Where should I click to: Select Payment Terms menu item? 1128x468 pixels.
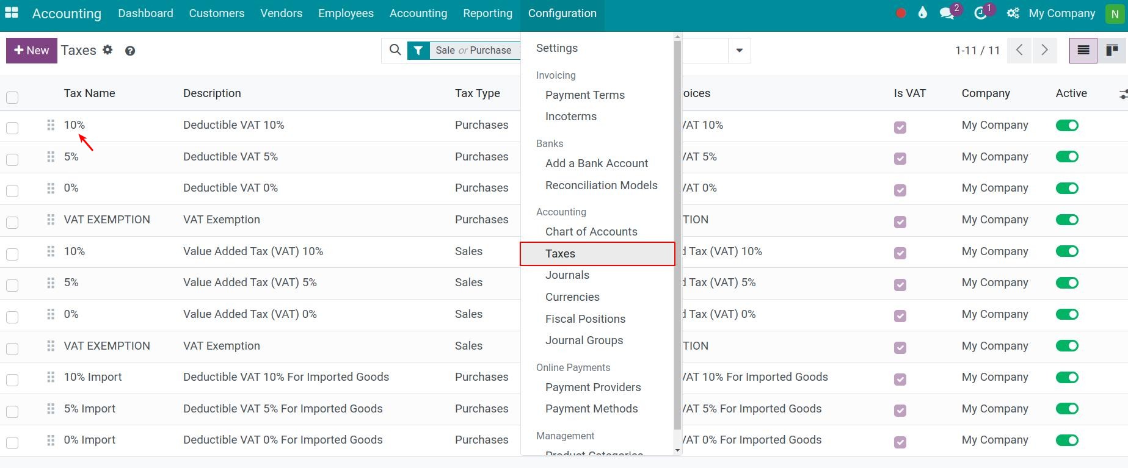585,95
